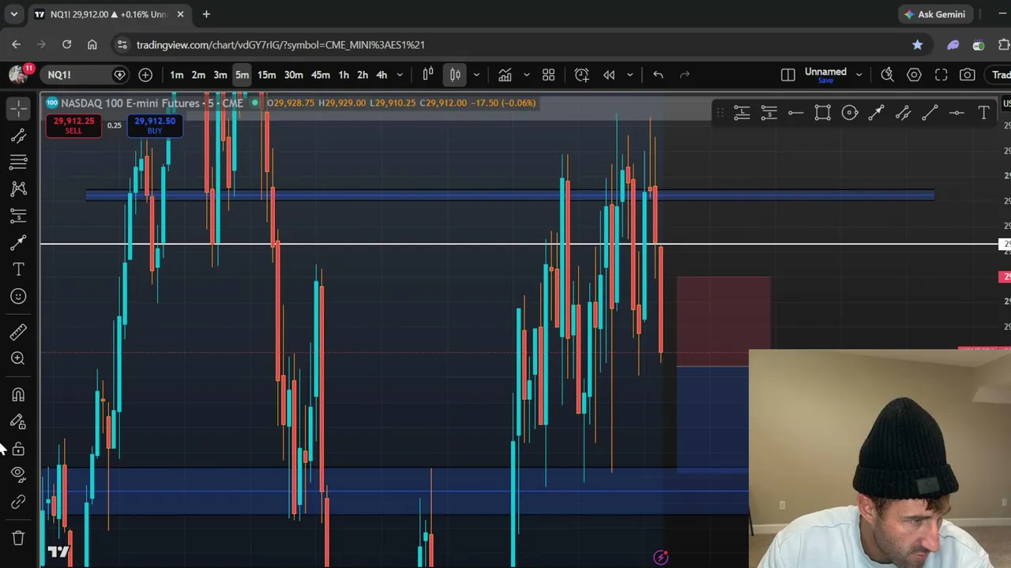Select the candles chart style button
The image size is (1011, 568).
click(x=456, y=75)
